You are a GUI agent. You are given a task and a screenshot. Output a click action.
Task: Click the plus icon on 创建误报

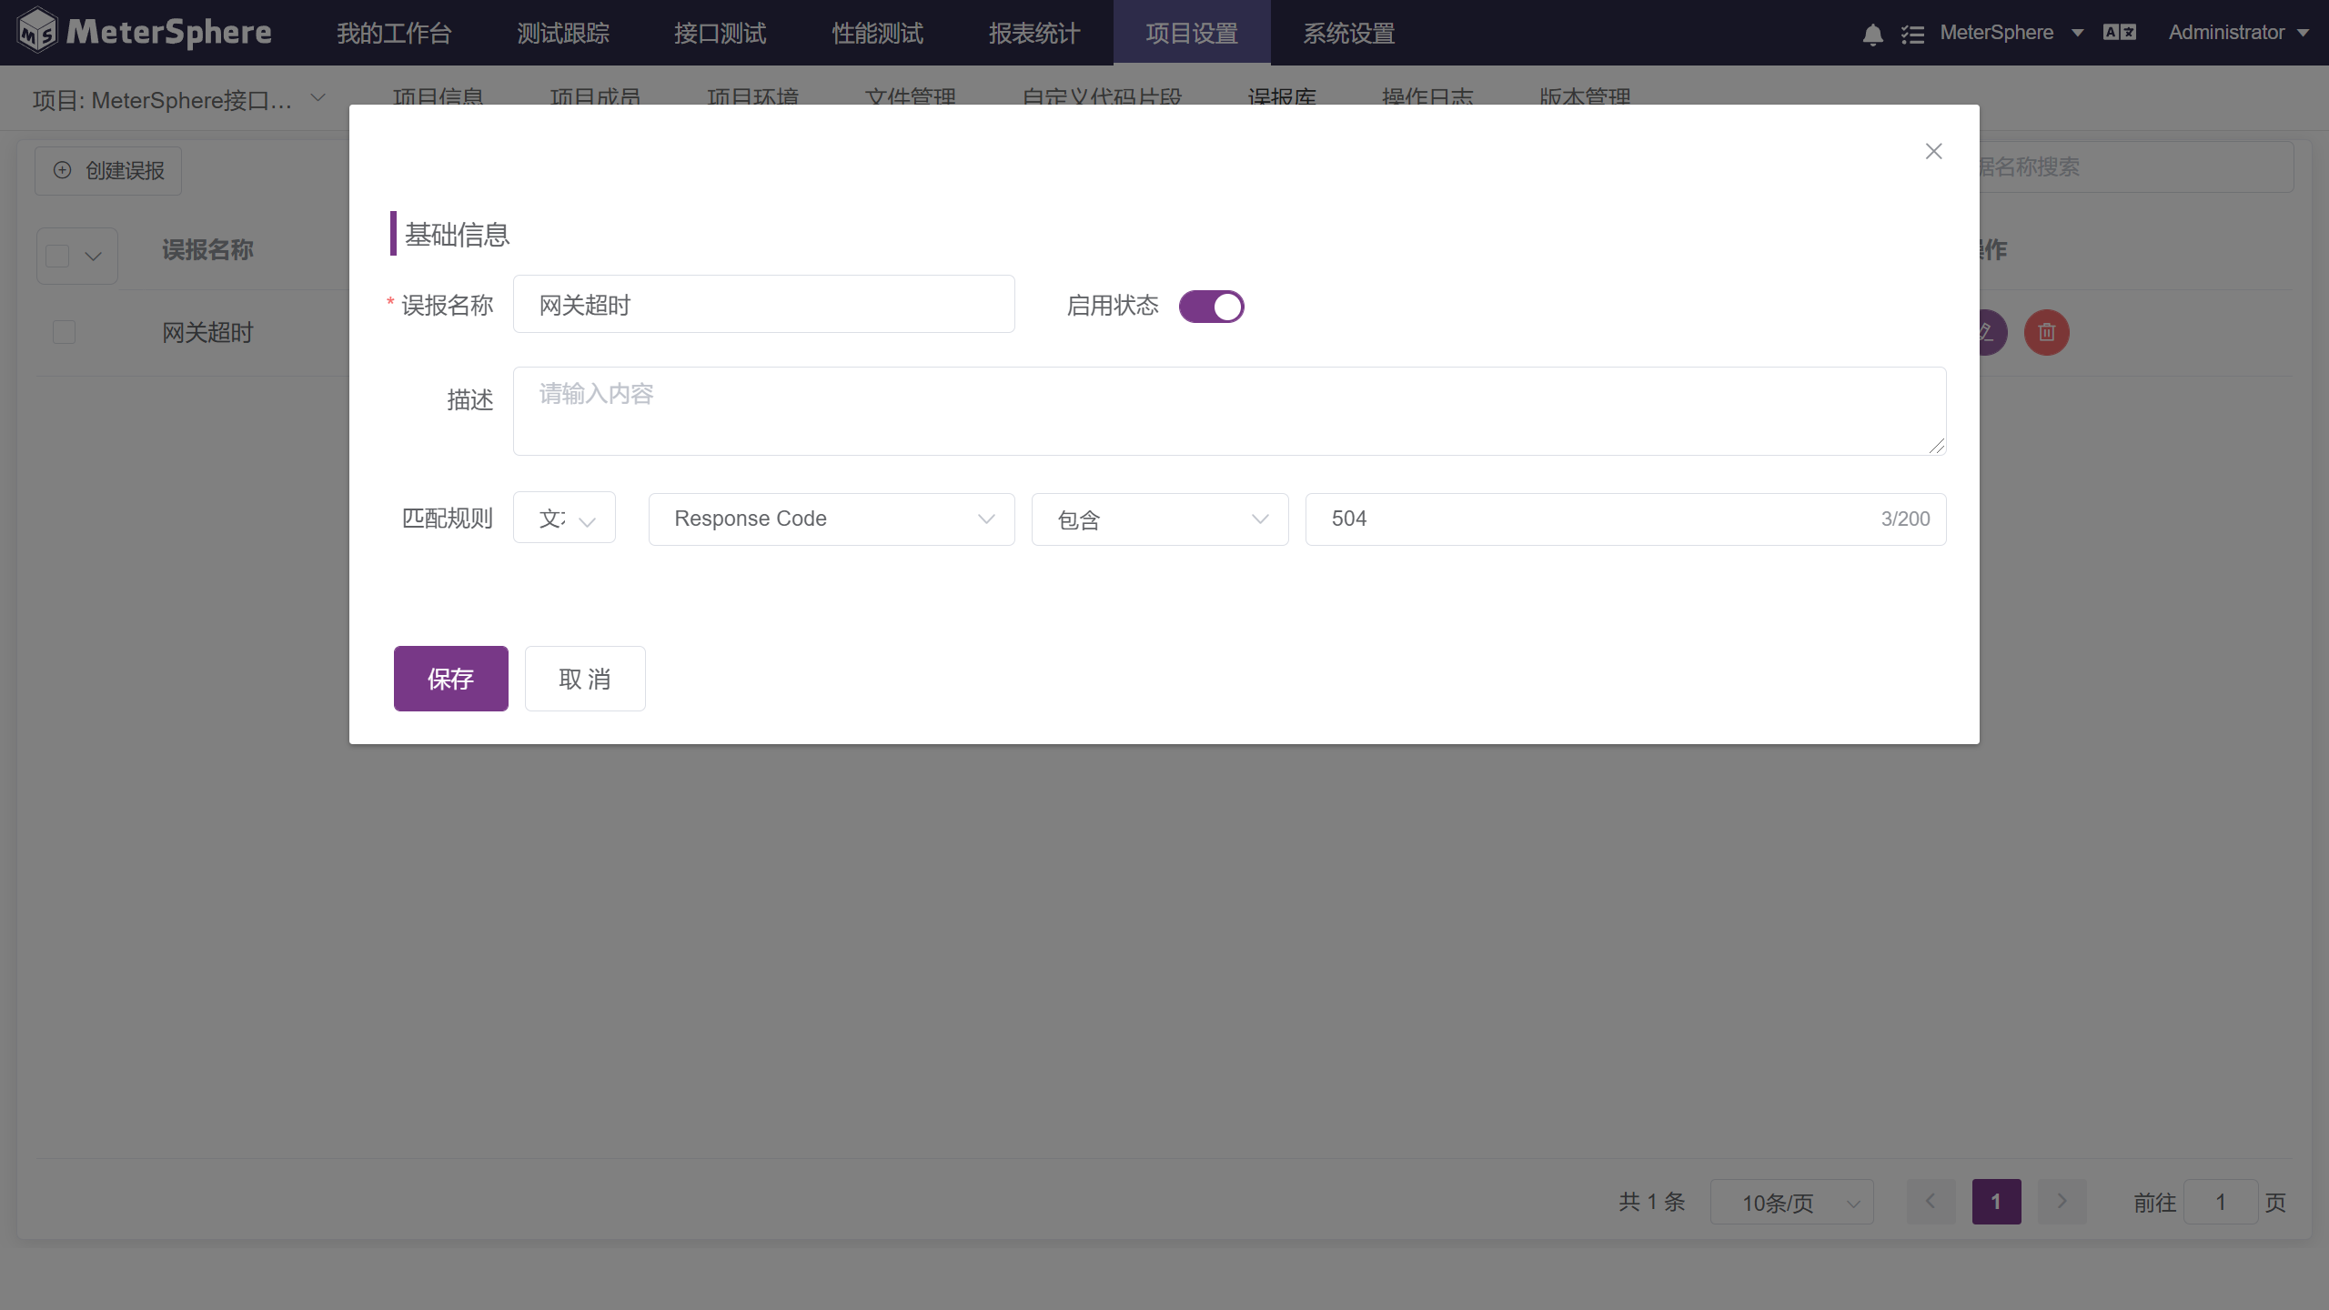point(62,170)
